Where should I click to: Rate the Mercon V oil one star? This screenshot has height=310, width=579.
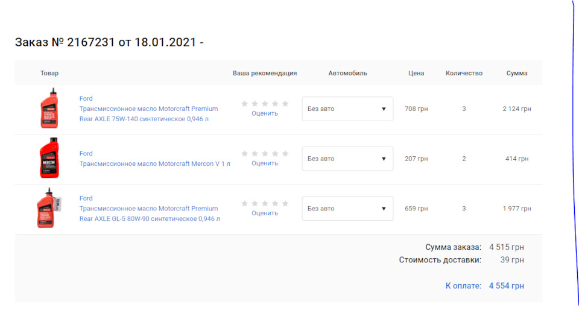pos(244,154)
